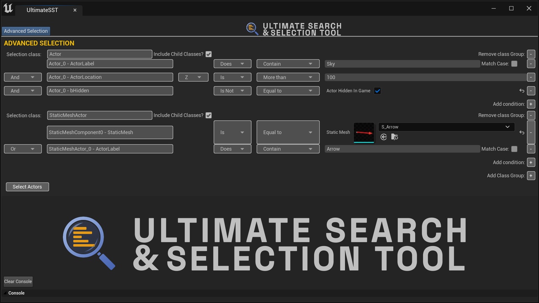Uncheck Actor Hidden In Game

coord(377,90)
